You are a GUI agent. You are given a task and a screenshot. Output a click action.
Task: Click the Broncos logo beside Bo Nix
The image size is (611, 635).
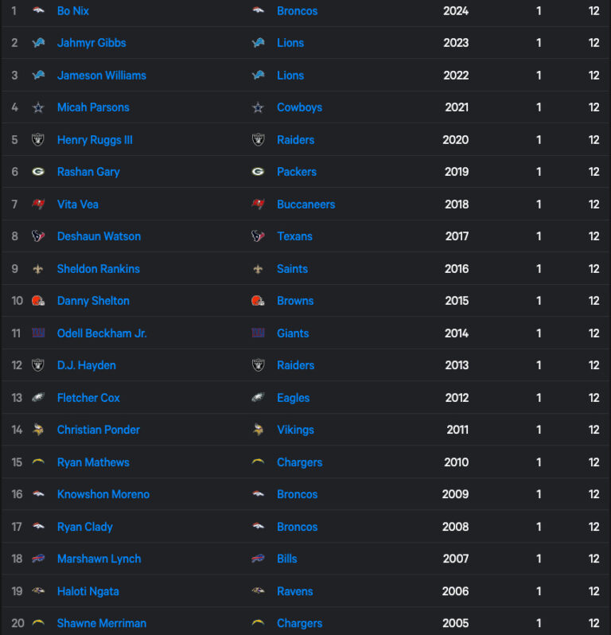pyautogui.click(x=38, y=10)
